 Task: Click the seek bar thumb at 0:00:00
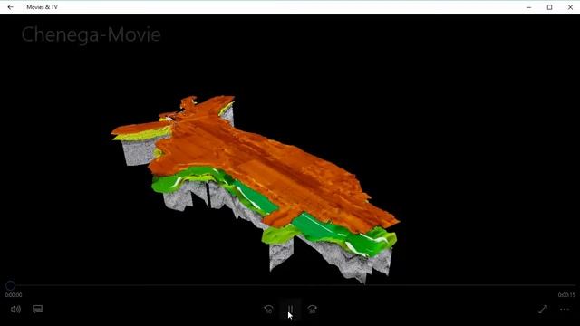[x=10, y=285]
